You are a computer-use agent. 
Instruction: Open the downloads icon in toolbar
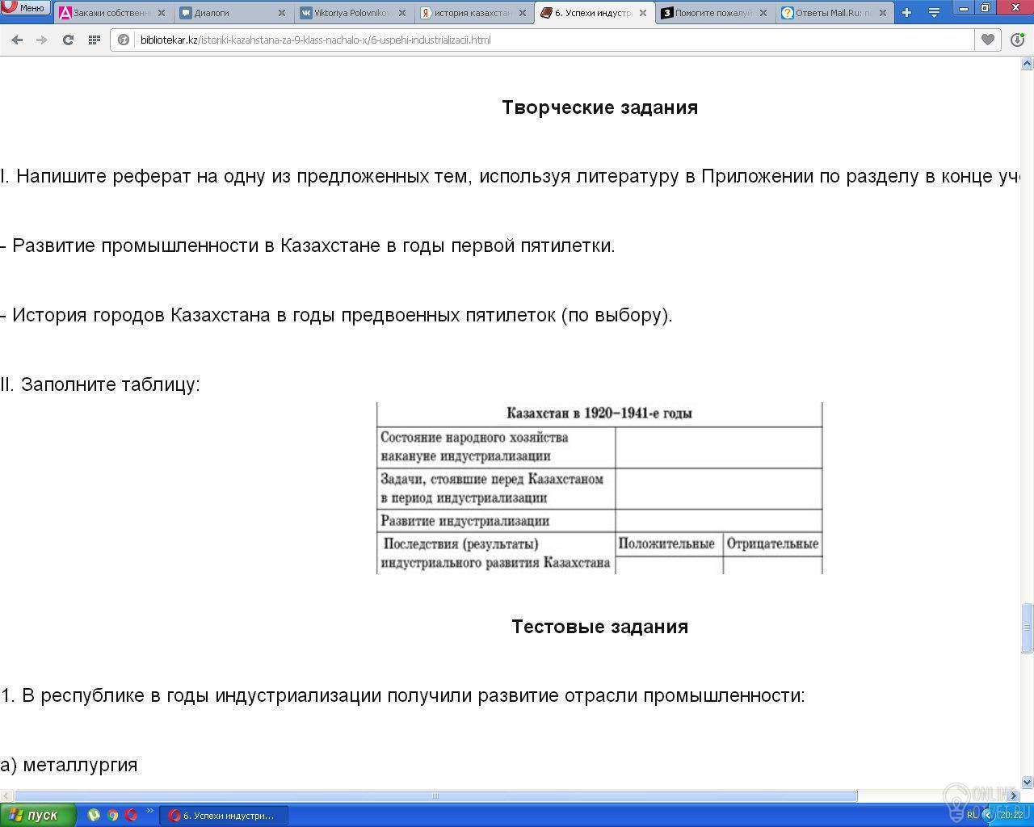[x=1017, y=40]
